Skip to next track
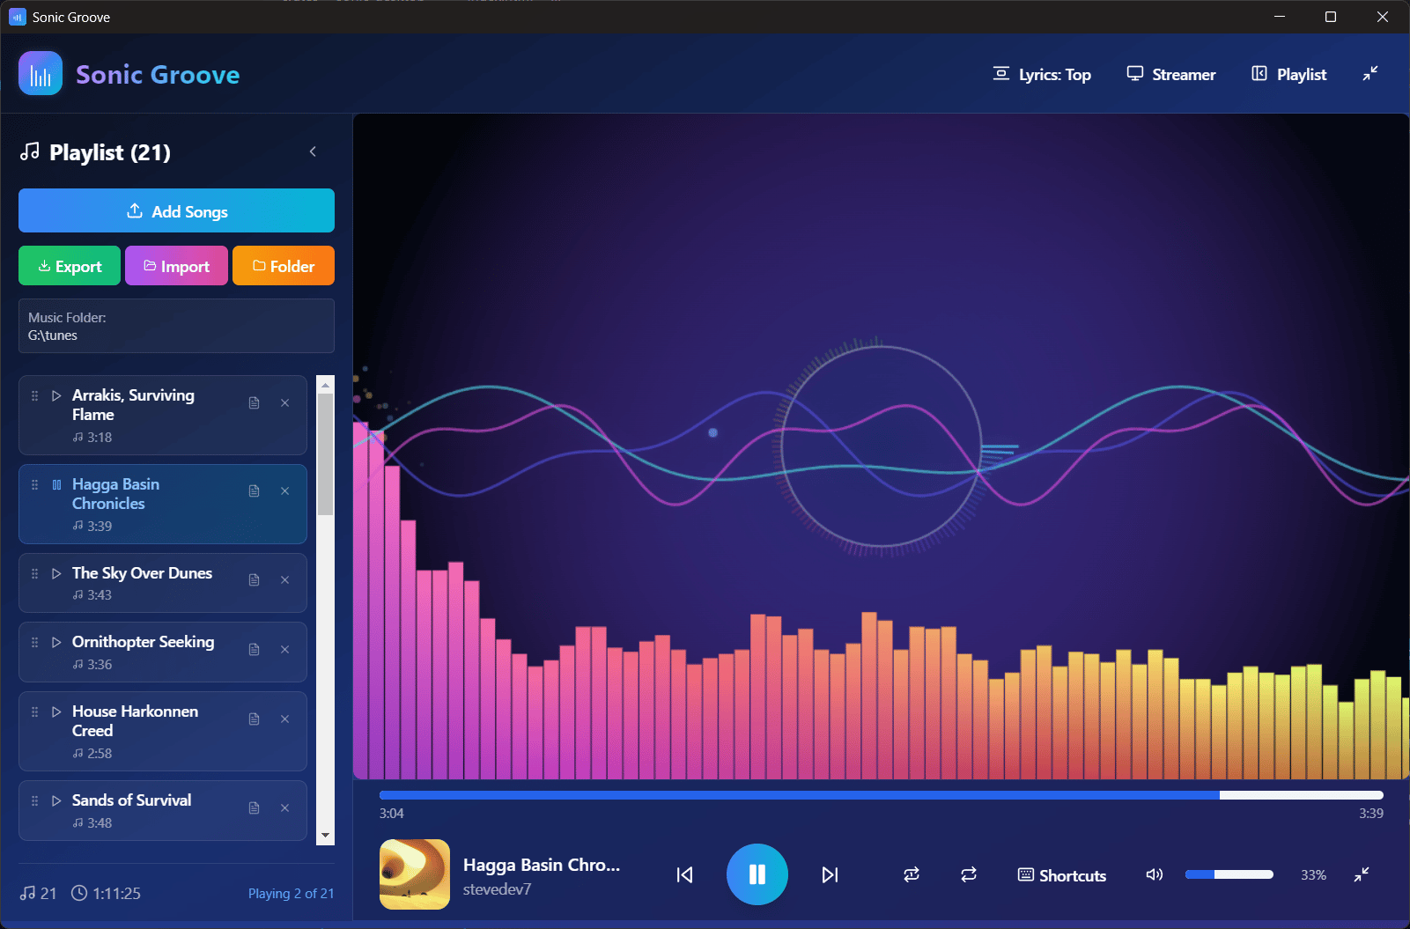Viewport: 1410px width, 929px height. (x=830, y=874)
